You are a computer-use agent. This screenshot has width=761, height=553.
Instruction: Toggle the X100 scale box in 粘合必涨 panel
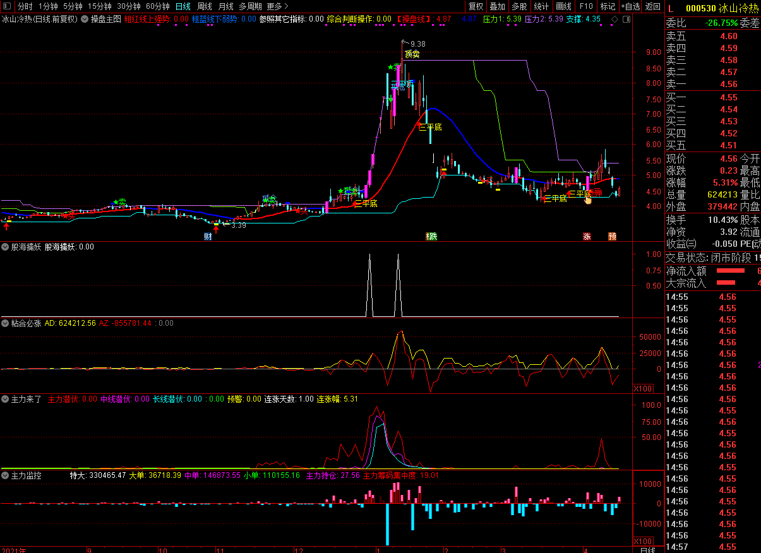coord(643,388)
